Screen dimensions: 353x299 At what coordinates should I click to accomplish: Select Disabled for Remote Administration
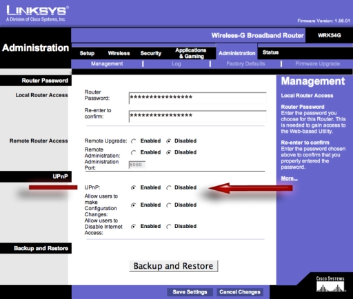169,152
